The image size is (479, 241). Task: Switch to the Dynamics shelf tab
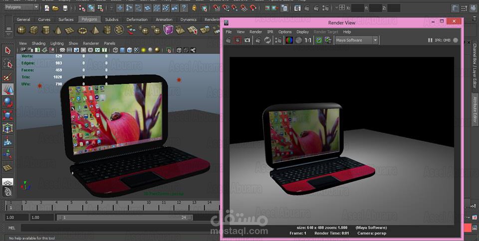click(x=188, y=19)
